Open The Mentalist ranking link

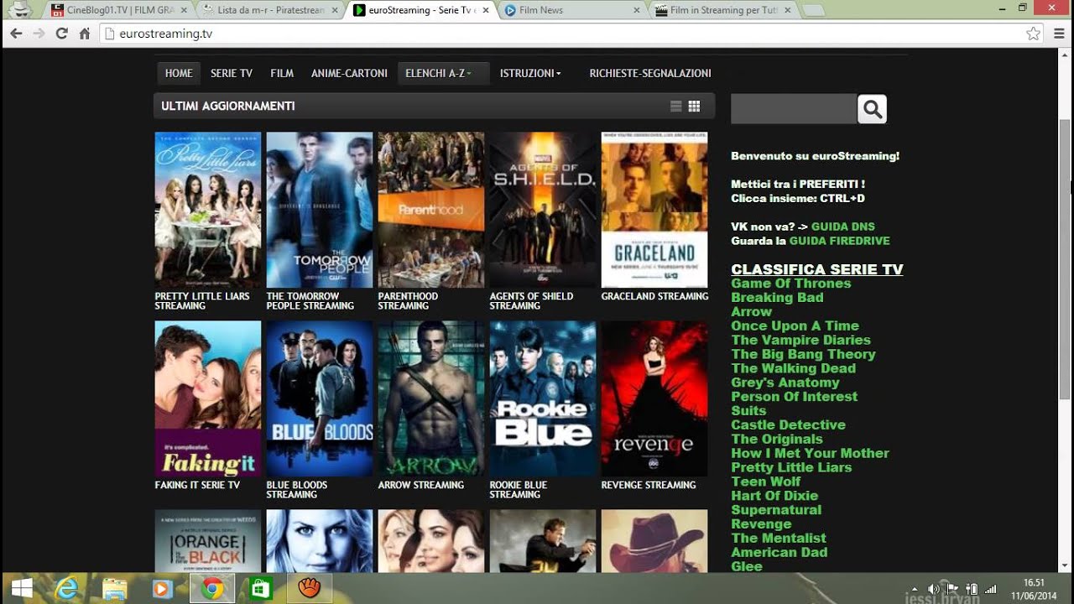779,539
